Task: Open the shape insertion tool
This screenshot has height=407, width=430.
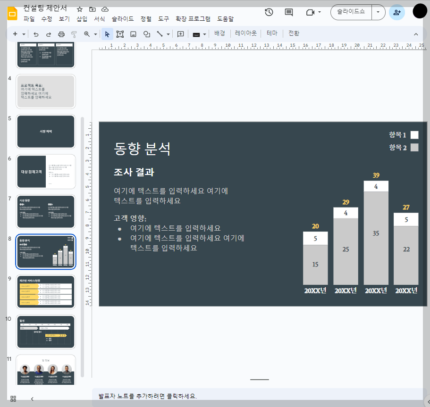Action: click(x=146, y=33)
